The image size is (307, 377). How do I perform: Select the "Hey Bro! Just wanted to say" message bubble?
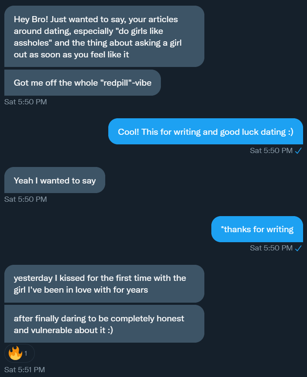[104, 37]
